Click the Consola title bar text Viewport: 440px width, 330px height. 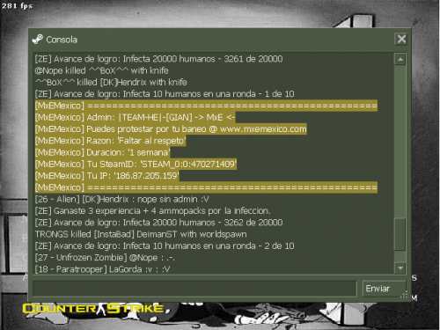(62, 40)
